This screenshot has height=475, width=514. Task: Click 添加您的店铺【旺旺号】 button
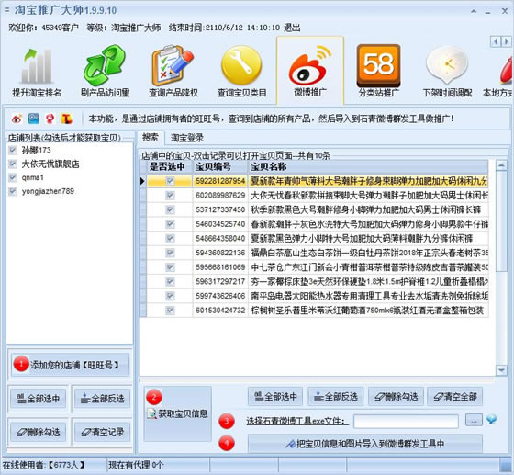tap(70, 365)
